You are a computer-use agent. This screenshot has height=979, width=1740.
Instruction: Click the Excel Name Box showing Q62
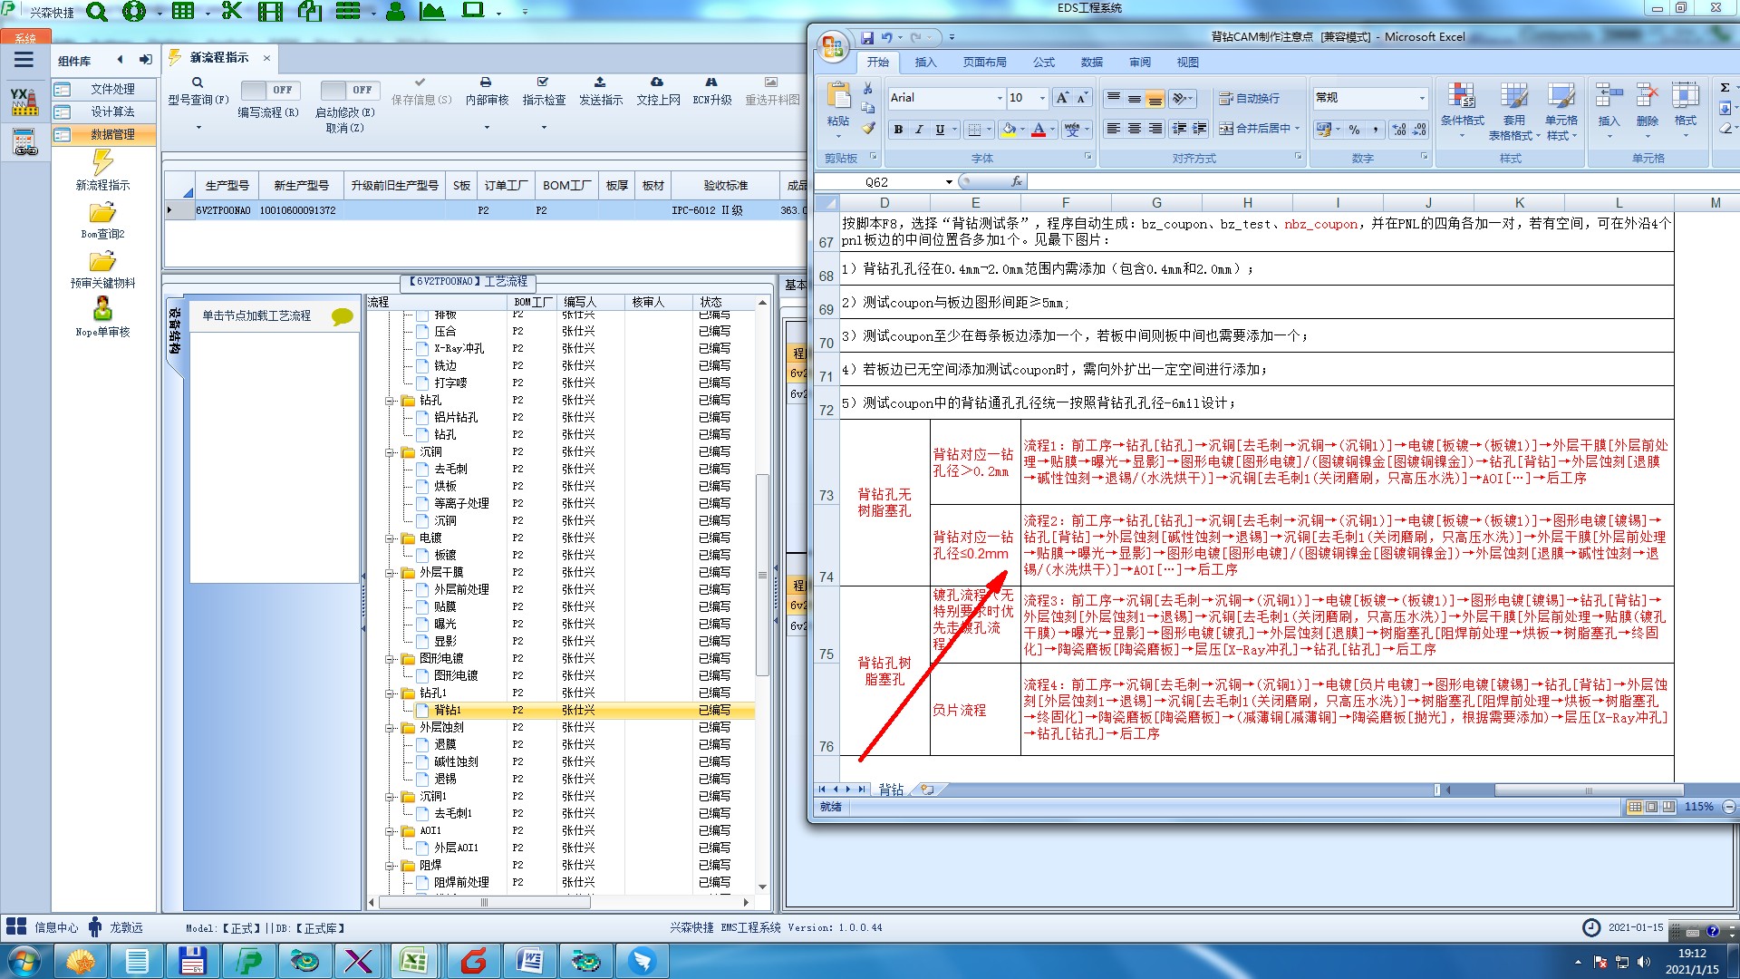click(x=876, y=182)
